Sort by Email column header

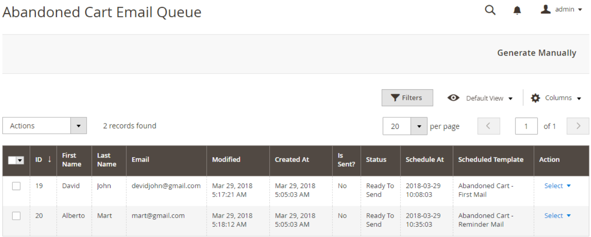140,160
